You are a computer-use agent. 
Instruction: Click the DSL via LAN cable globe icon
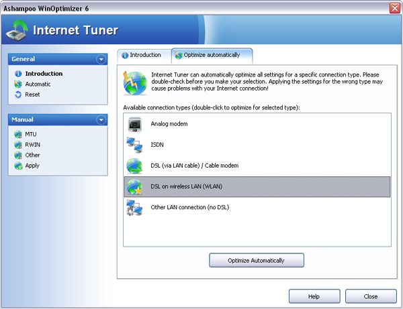tap(134, 166)
